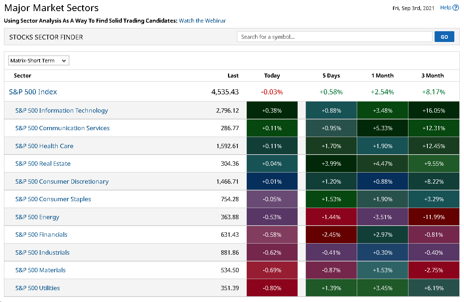Viewport: 464px width, 302px height.
Task: Select Utilities Today cell -0.80%
Action: (272, 288)
